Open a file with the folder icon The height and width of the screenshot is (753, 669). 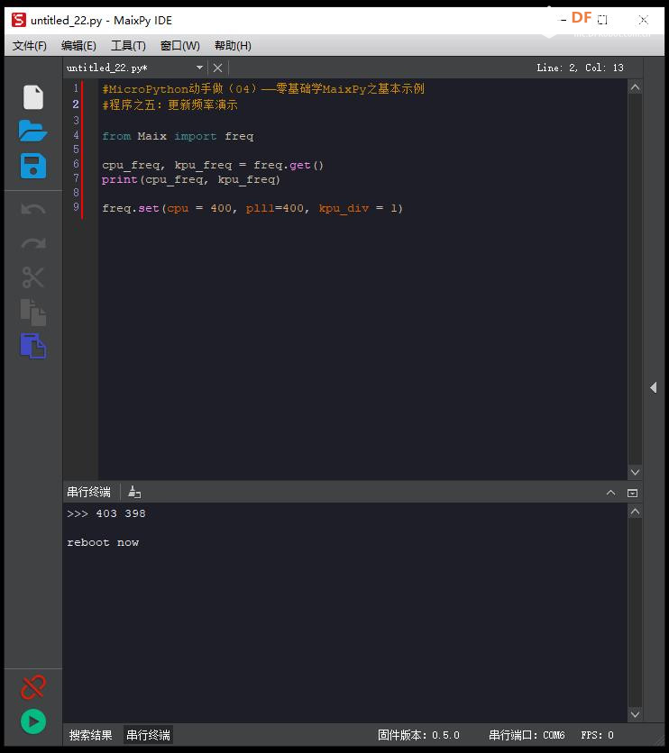pyautogui.click(x=32, y=131)
